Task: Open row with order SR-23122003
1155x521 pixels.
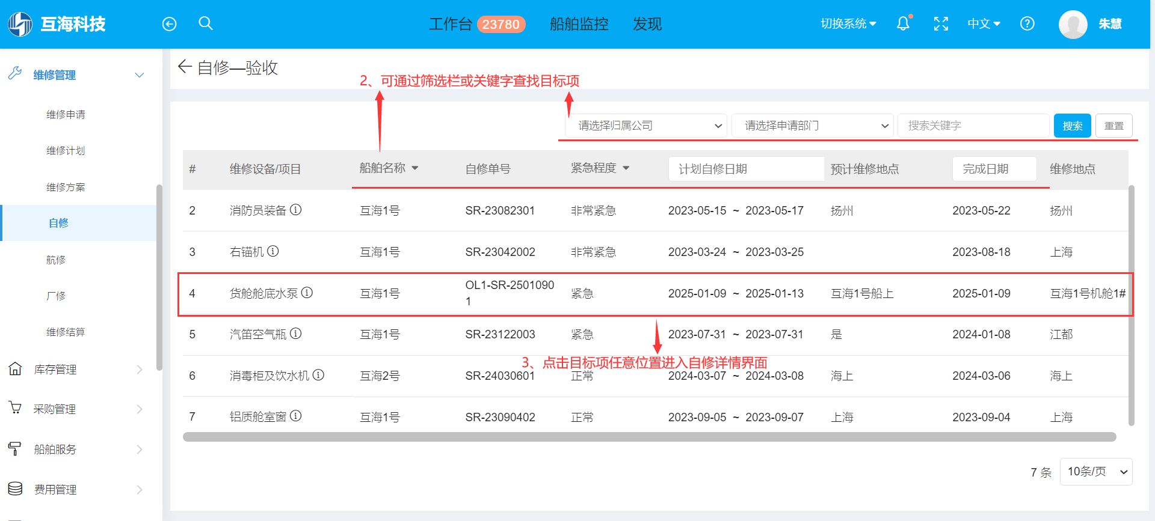Action: pos(655,334)
